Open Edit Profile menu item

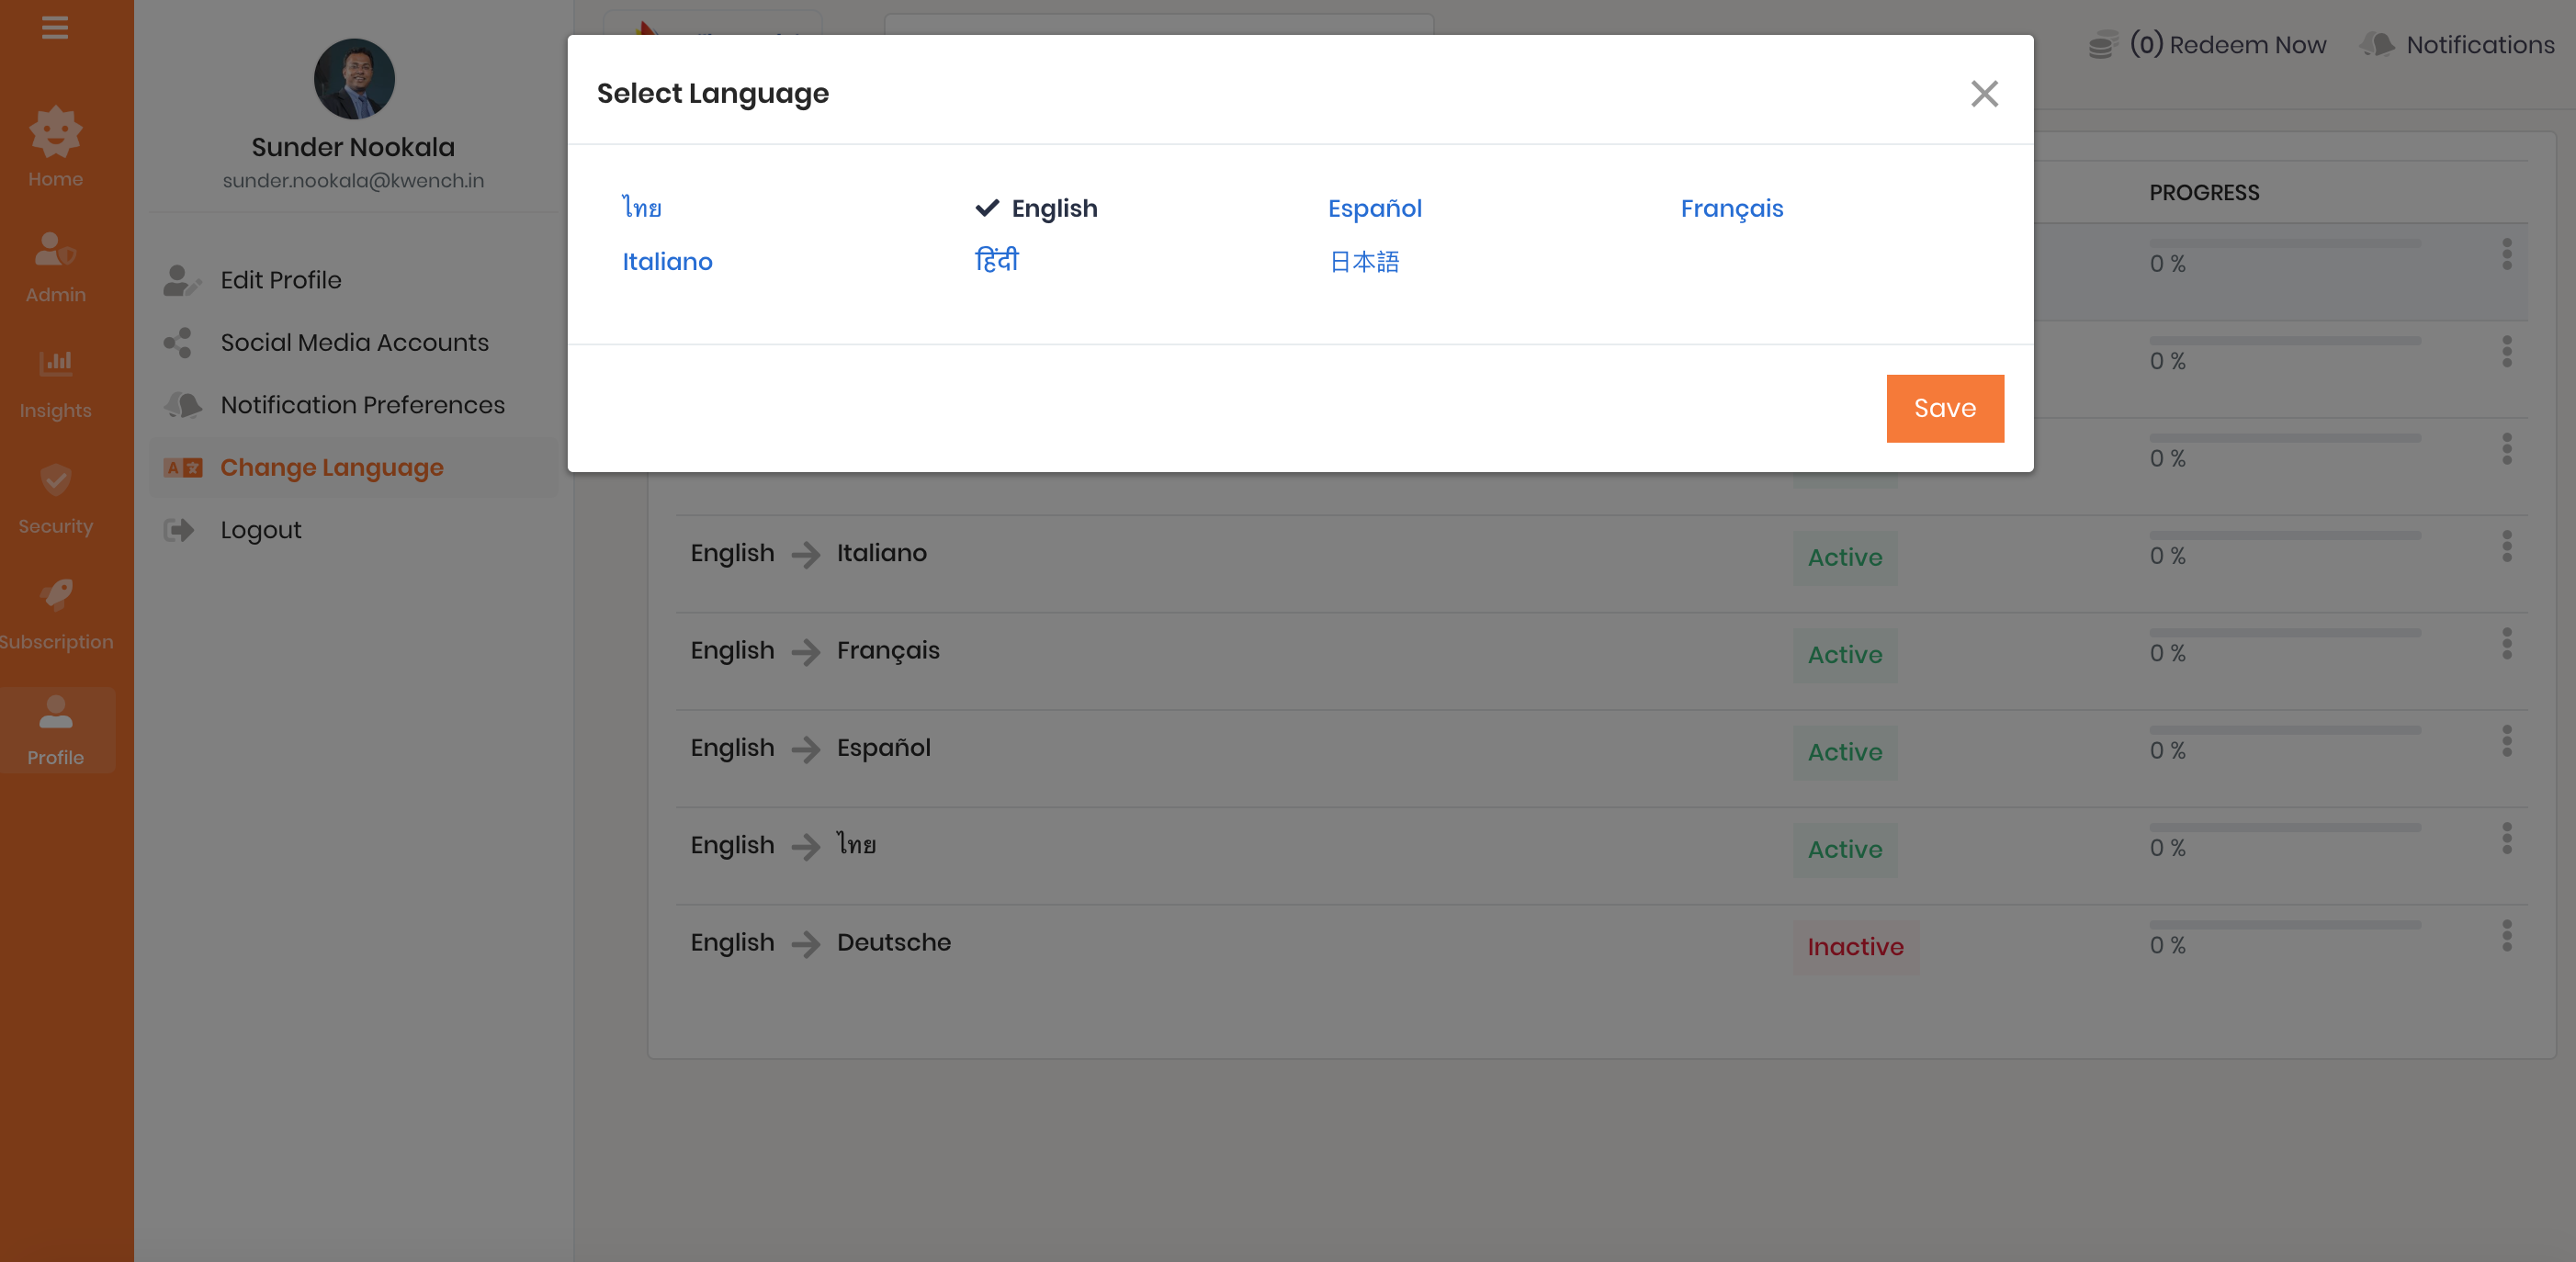click(x=281, y=280)
